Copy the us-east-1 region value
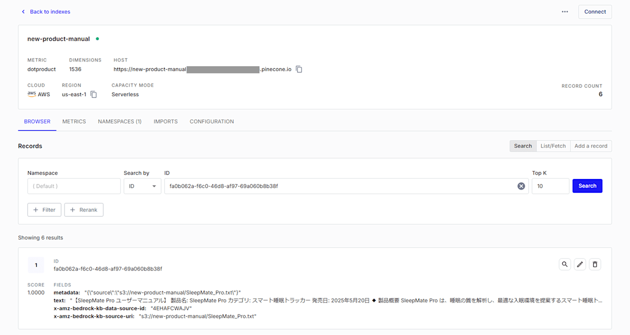This screenshot has height=335, width=630. pos(93,95)
